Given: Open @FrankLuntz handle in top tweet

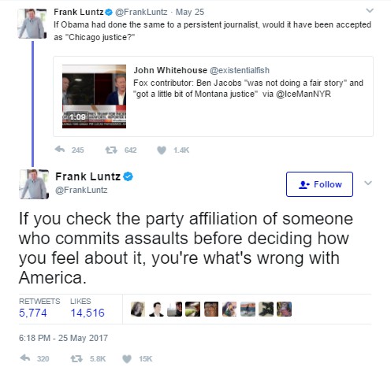Looking at the screenshot, I should (x=141, y=12).
